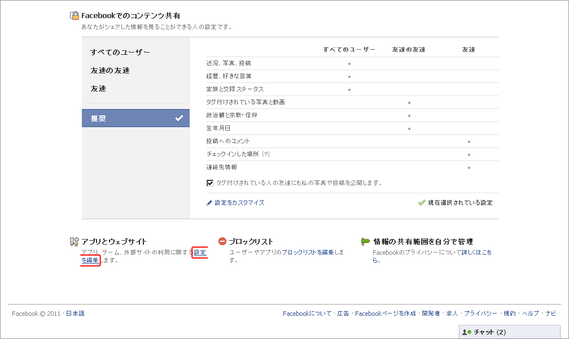The height and width of the screenshot is (339, 569).
Task: Open the 設定をカスタマイズ link
Action: click(239, 203)
